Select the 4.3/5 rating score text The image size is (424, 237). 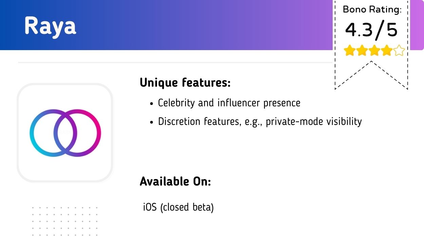[371, 30]
